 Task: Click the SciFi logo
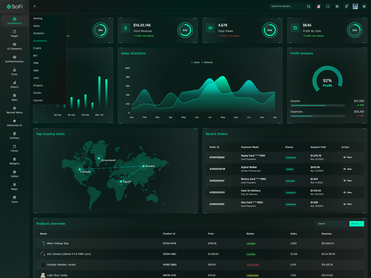[x=14, y=6]
